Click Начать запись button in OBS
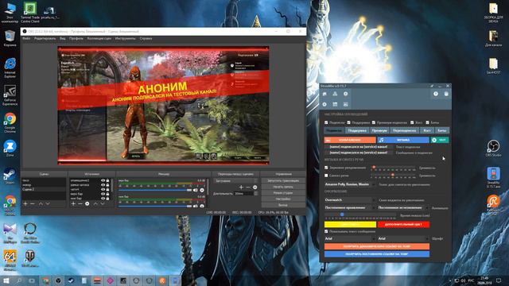The width and height of the screenshot is (509, 286). click(283, 187)
